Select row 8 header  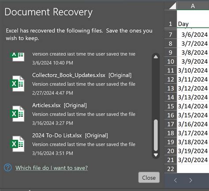point(171,43)
